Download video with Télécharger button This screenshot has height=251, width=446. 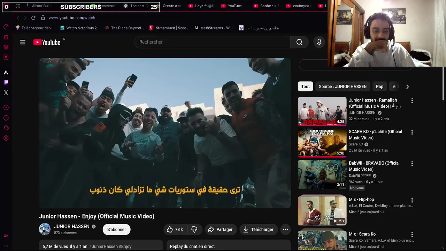[x=258, y=229]
